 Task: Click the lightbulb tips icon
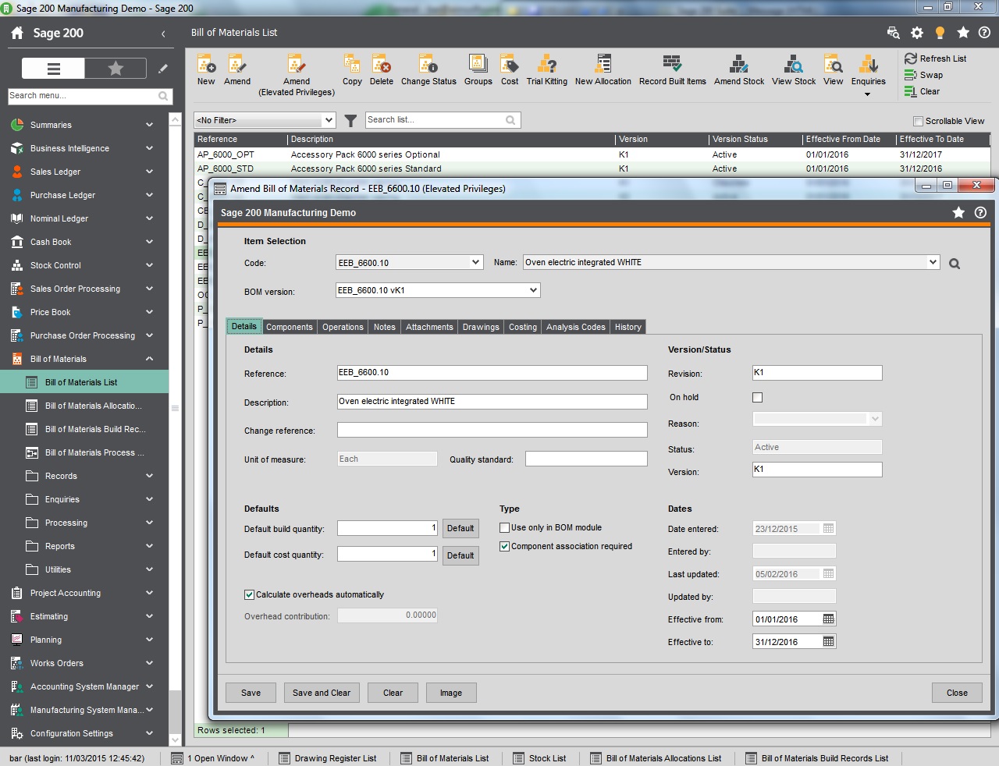coord(940,33)
